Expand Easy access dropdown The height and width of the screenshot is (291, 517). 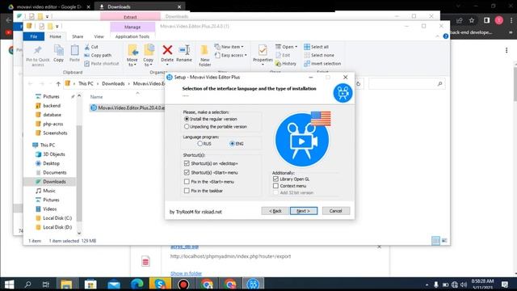(231, 55)
